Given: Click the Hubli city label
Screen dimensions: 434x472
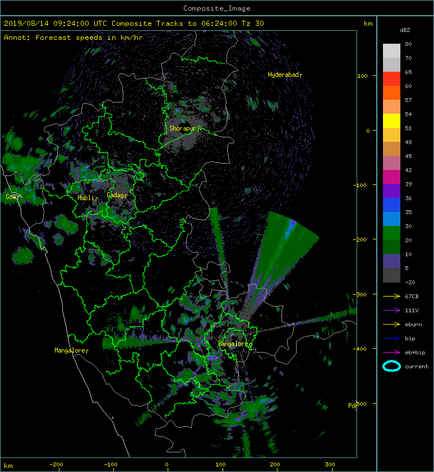Looking at the screenshot, I should pos(86,198).
